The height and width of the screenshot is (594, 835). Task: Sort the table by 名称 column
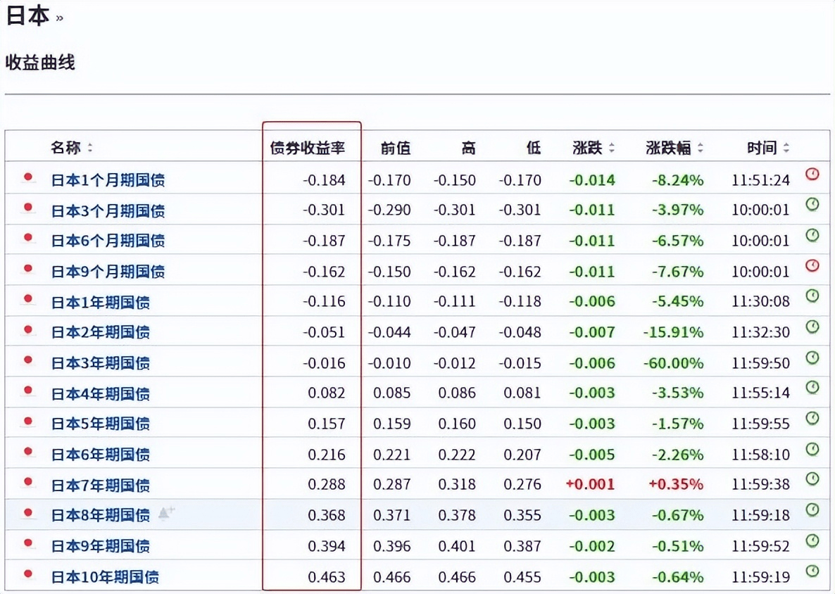90,148
